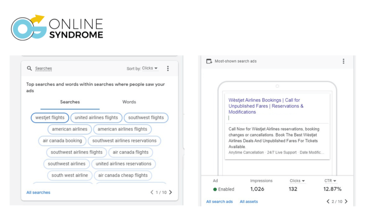Click the Ad column header
The width and height of the screenshot is (369, 207).
[215, 181]
